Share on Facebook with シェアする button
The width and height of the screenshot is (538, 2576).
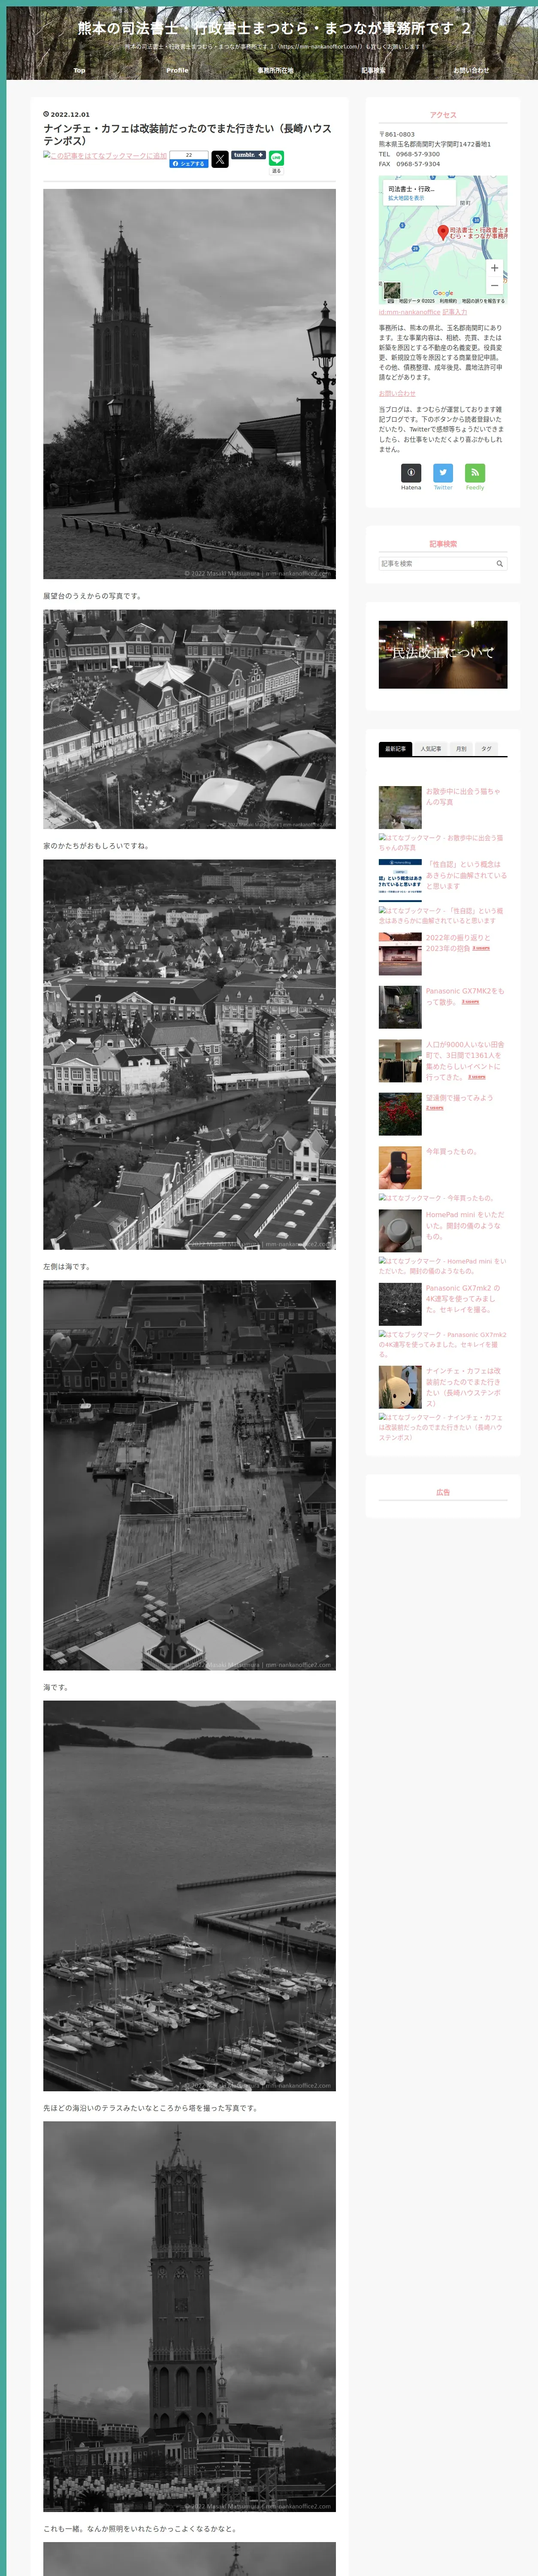189,163
